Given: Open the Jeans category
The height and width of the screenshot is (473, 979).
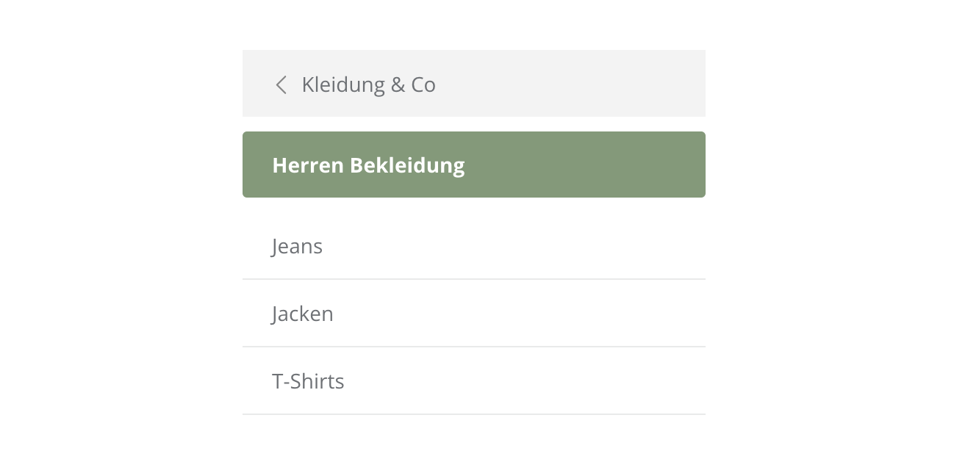Looking at the screenshot, I should pyautogui.click(x=298, y=246).
